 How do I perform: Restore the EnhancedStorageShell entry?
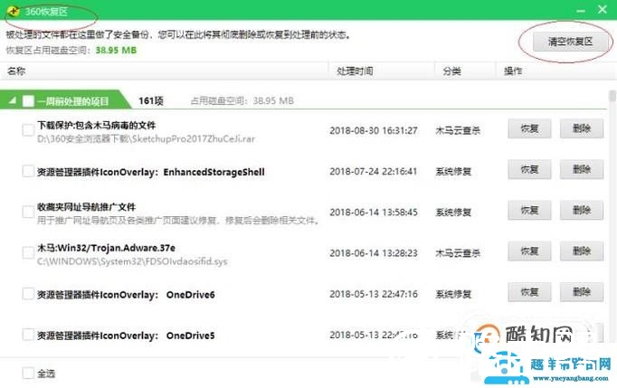(529, 170)
